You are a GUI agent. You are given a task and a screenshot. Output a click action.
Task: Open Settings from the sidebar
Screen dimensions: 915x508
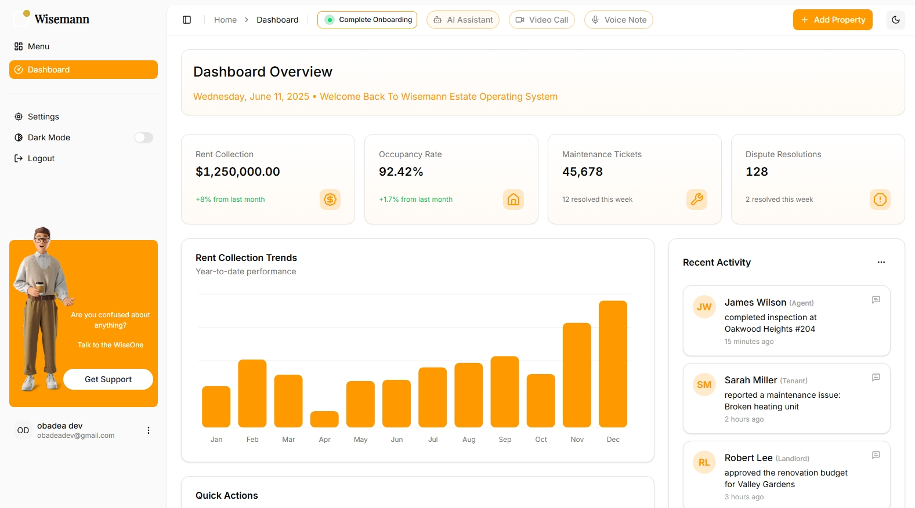[x=43, y=117]
